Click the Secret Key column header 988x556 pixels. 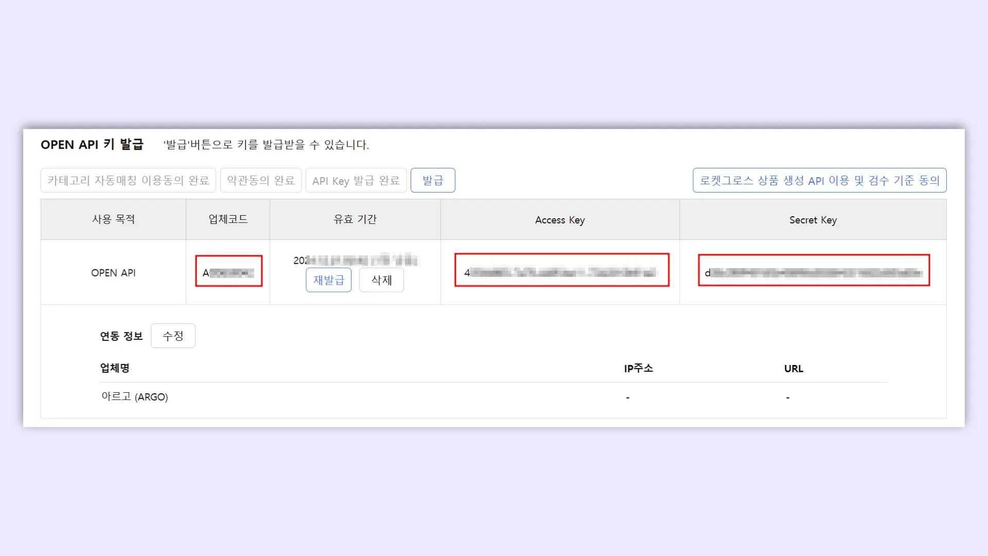click(x=813, y=220)
